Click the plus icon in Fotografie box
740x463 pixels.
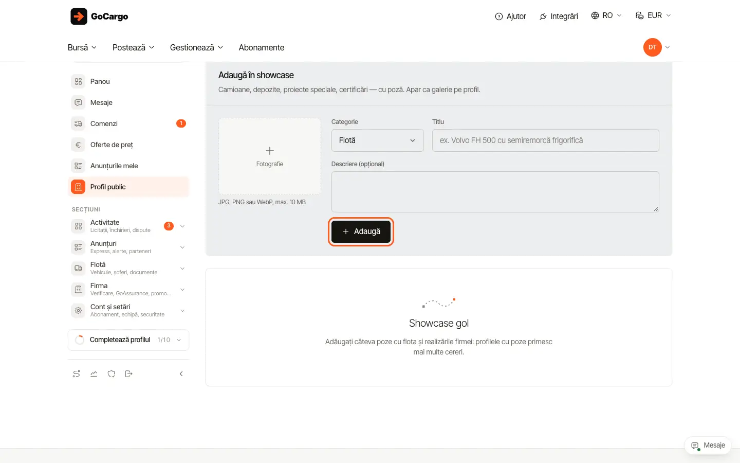(270, 151)
